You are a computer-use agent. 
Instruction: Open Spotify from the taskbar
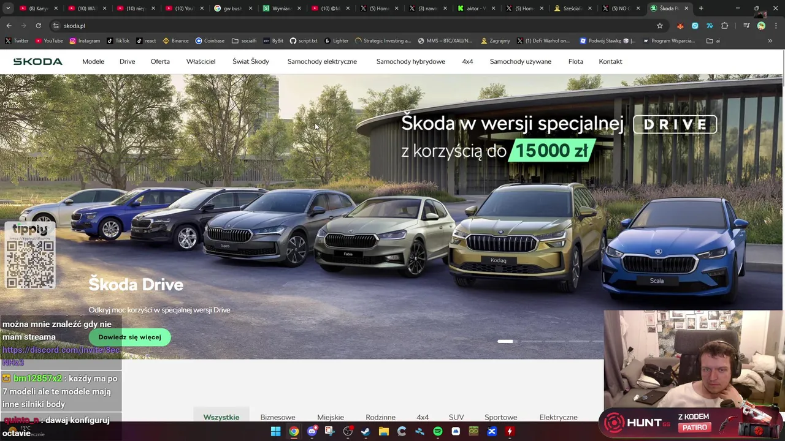(x=437, y=431)
